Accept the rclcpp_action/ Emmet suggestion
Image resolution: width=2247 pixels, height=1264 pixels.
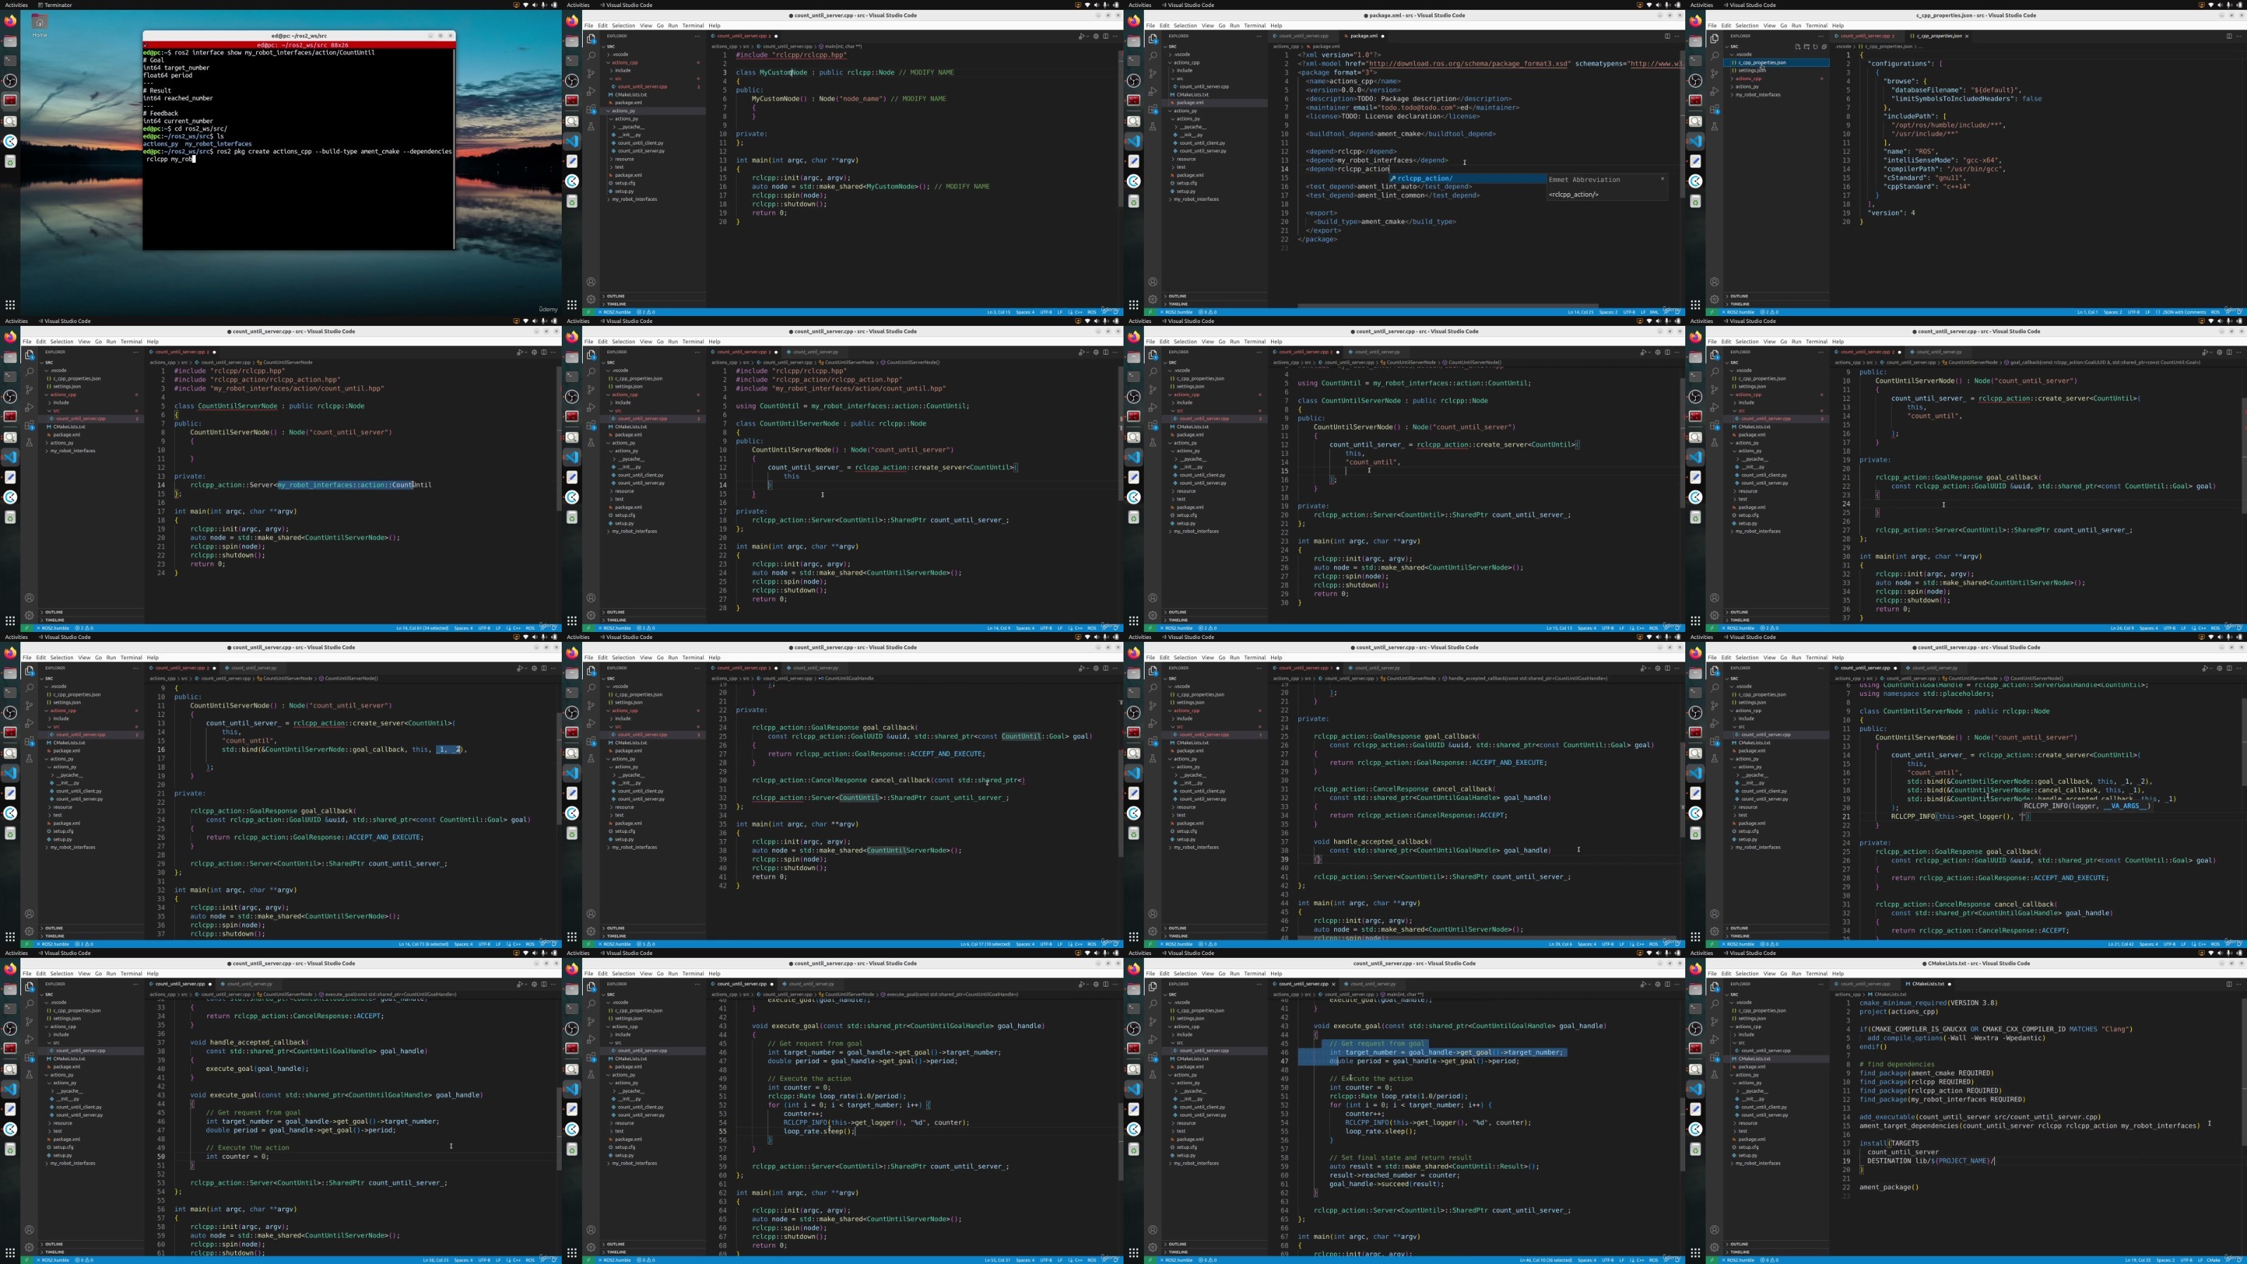click(1468, 179)
